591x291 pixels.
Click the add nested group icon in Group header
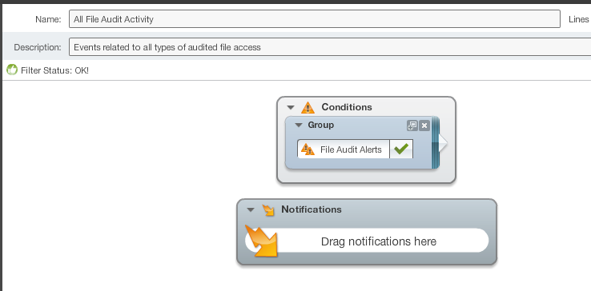pos(412,126)
